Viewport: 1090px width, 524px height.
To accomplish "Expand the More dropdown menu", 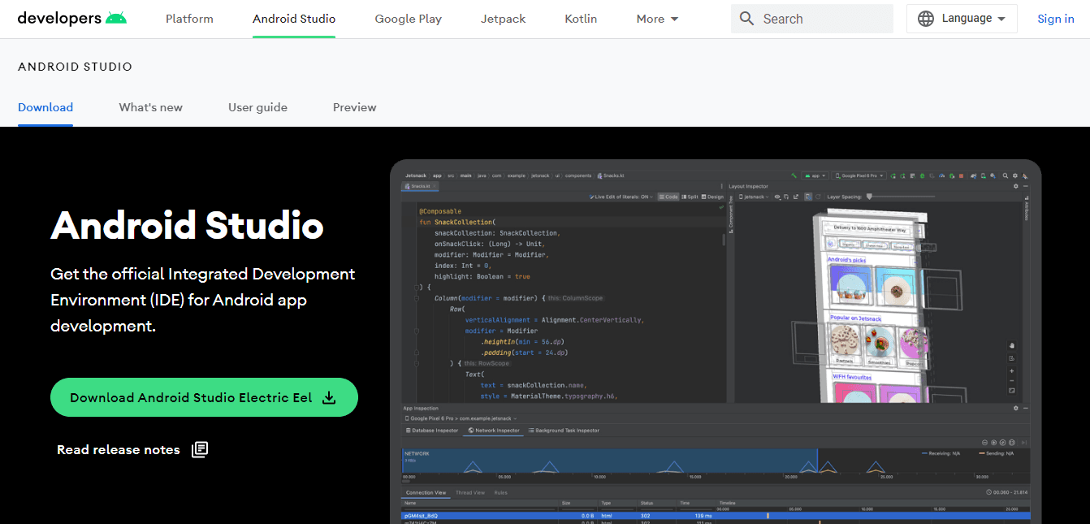I will 658,19.
